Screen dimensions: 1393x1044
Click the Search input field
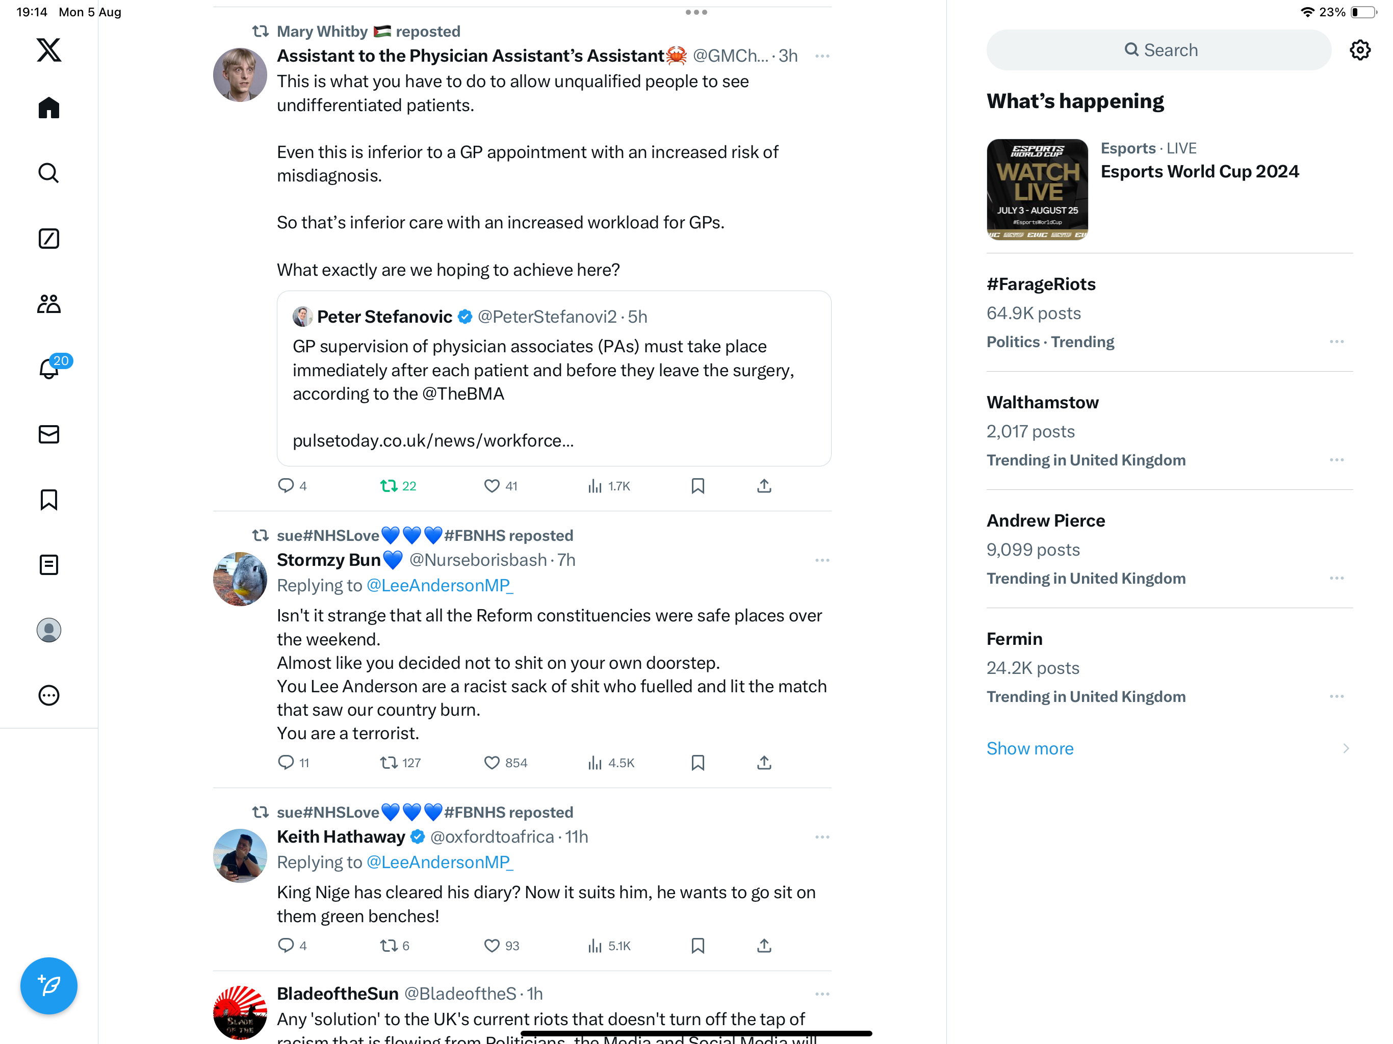pyautogui.click(x=1159, y=50)
